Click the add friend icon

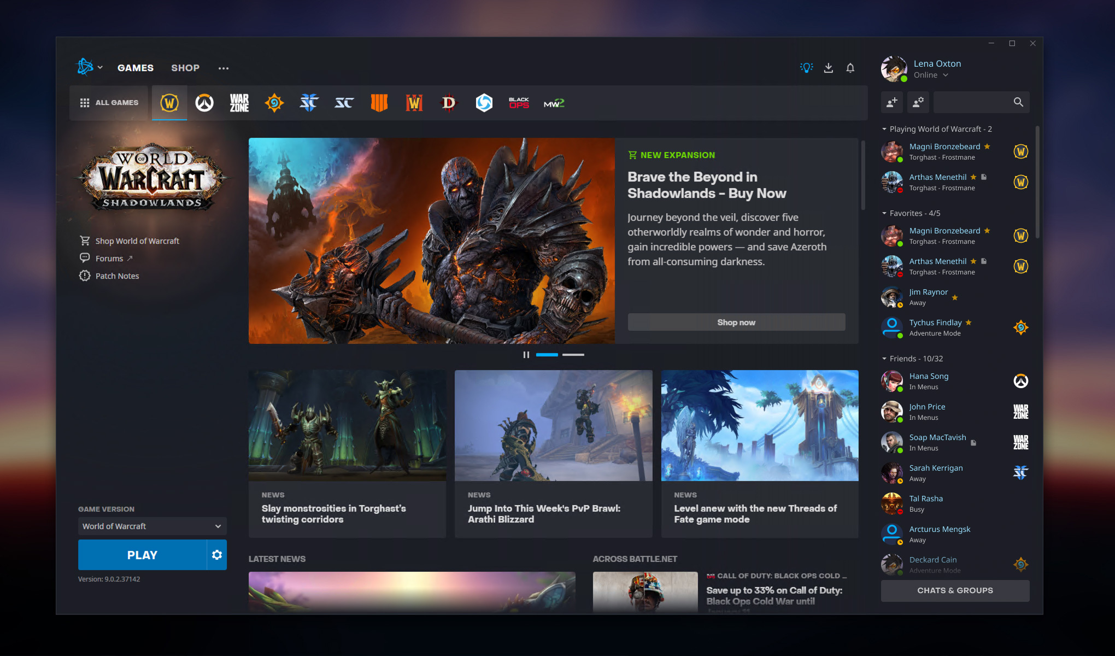pyautogui.click(x=891, y=102)
